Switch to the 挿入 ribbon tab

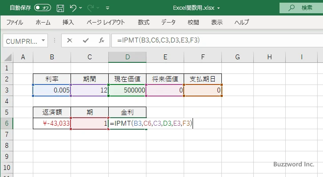pos(68,22)
